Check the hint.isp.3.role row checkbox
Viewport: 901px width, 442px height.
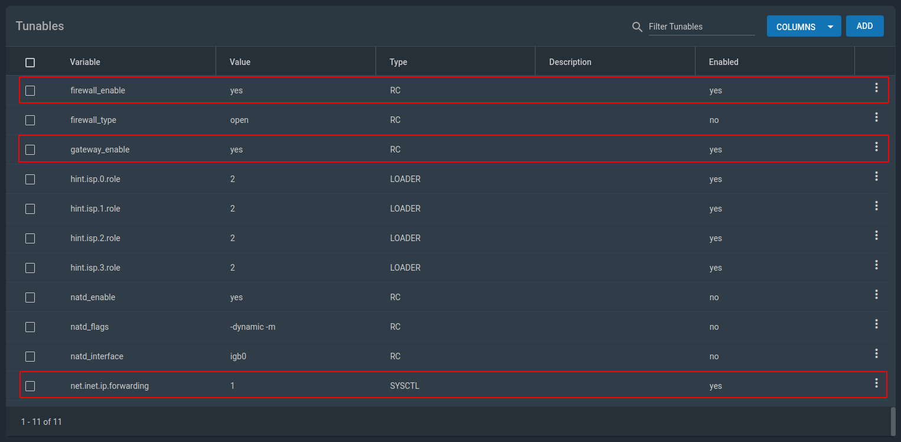click(x=30, y=268)
